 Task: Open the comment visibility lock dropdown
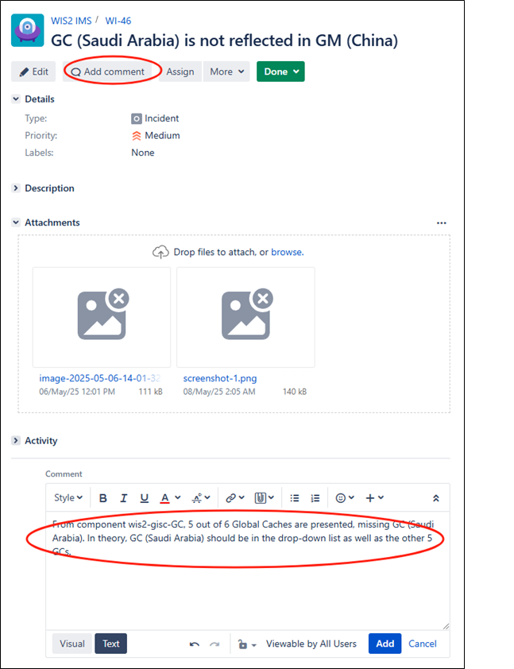pyautogui.click(x=248, y=644)
